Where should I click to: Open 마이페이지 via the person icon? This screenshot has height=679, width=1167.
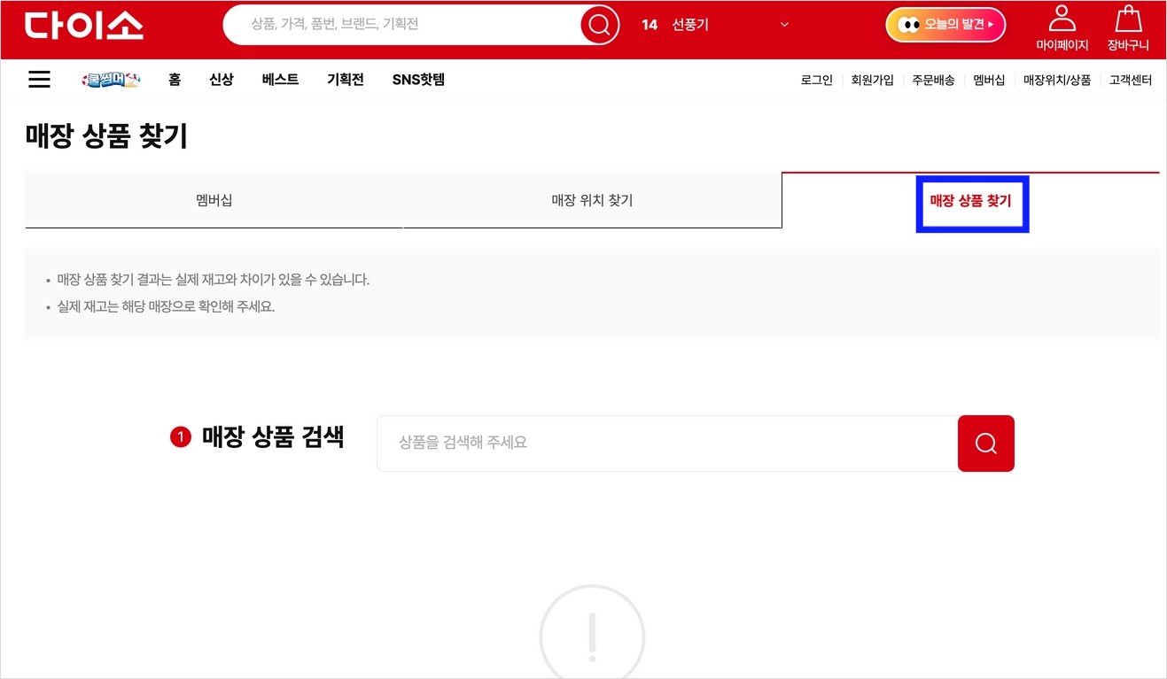click(x=1062, y=27)
